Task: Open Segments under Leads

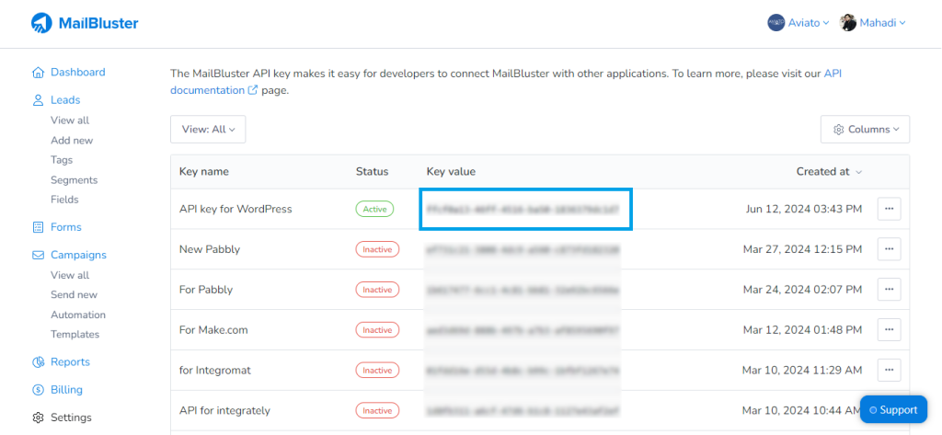Action: tap(75, 179)
